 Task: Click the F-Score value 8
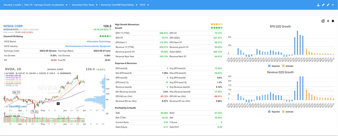coord(221,122)
